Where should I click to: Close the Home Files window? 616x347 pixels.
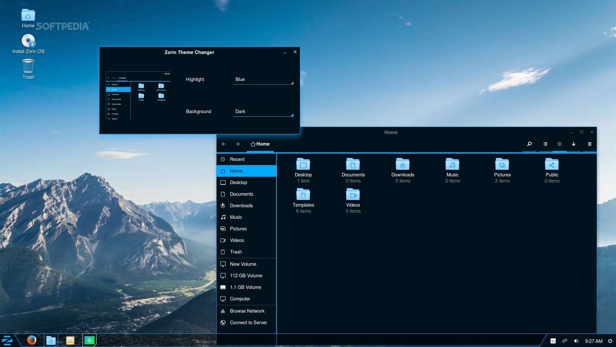point(592,132)
